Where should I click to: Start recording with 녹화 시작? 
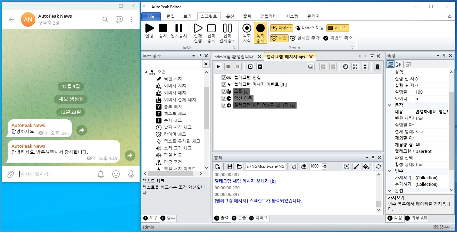click(x=247, y=33)
